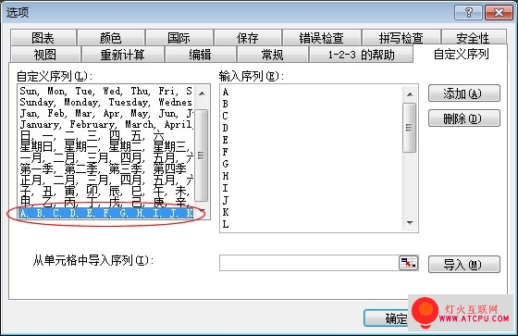This screenshot has height=336, width=518.
Task: Click the input sequence scrollbar thumb
Action: pyautogui.click(x=410, y=128)
